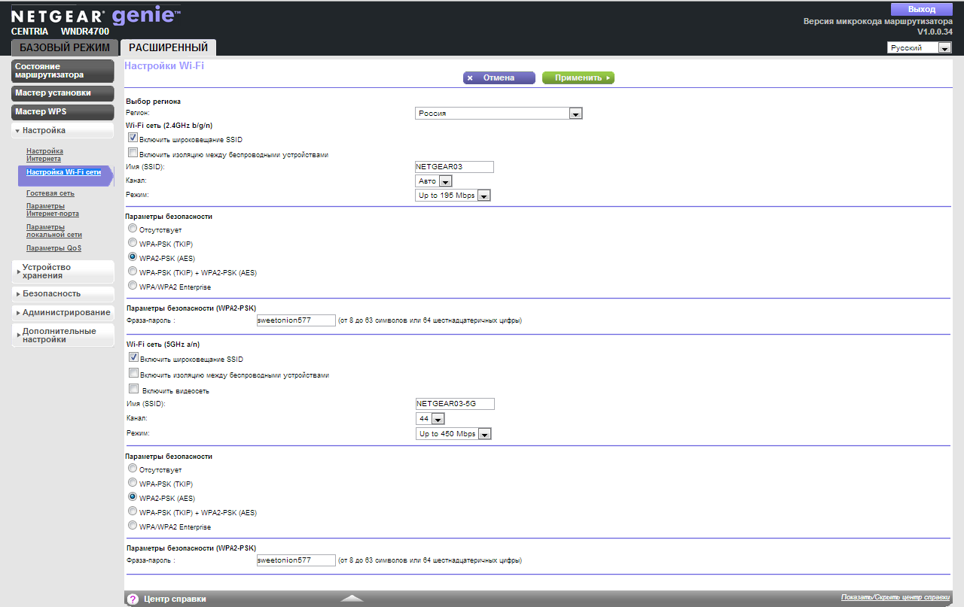Expand the Администрирование sidebar section
The image size is (964, 607).
[x=63, y=312]
